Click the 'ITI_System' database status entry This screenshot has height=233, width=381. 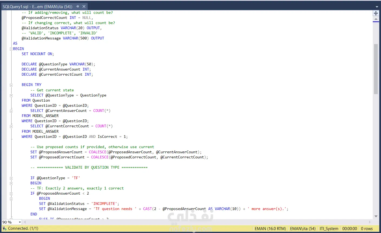(329, 229)
